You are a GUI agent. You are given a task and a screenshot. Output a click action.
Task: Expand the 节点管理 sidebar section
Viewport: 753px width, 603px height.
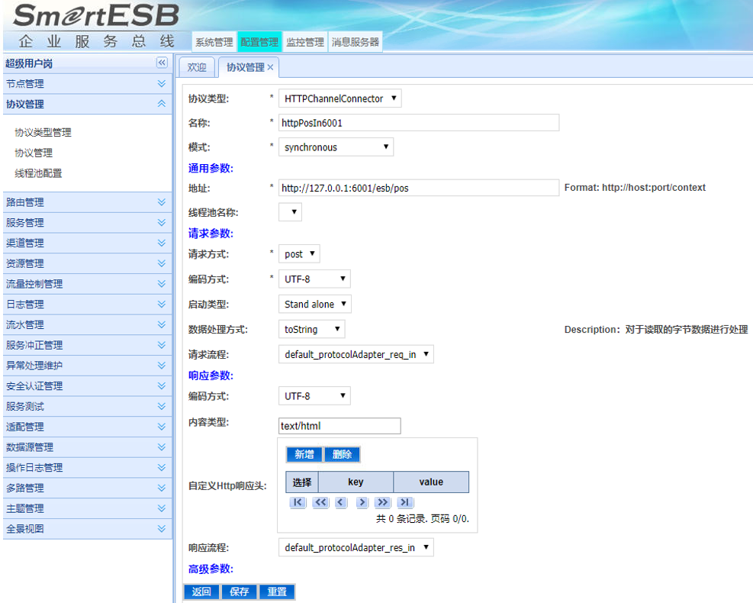click(161, 84)
